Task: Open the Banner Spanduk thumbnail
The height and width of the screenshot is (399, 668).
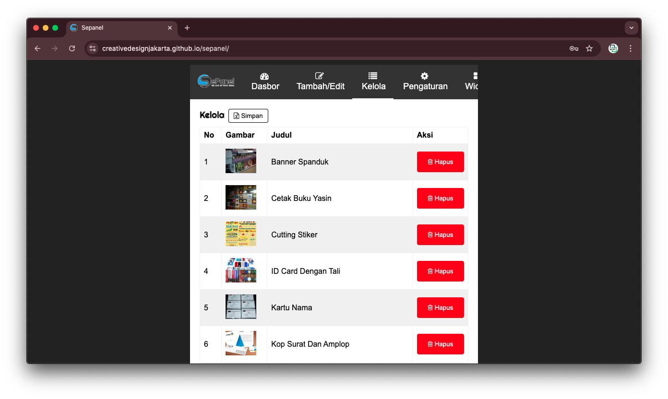Action: (241, 161)
